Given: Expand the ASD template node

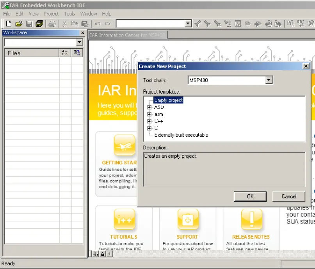Looking at the screenshot, I should [x=149, y=107].
